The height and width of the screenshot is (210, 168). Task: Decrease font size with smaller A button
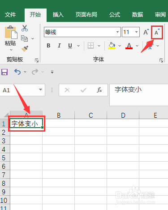point(157,32)
